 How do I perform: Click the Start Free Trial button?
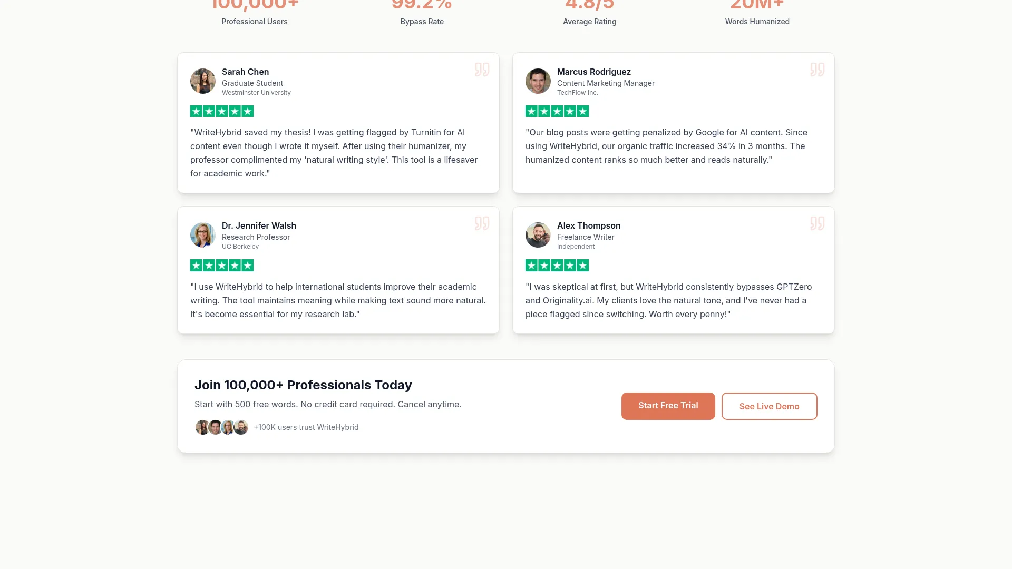pos(668,406)
